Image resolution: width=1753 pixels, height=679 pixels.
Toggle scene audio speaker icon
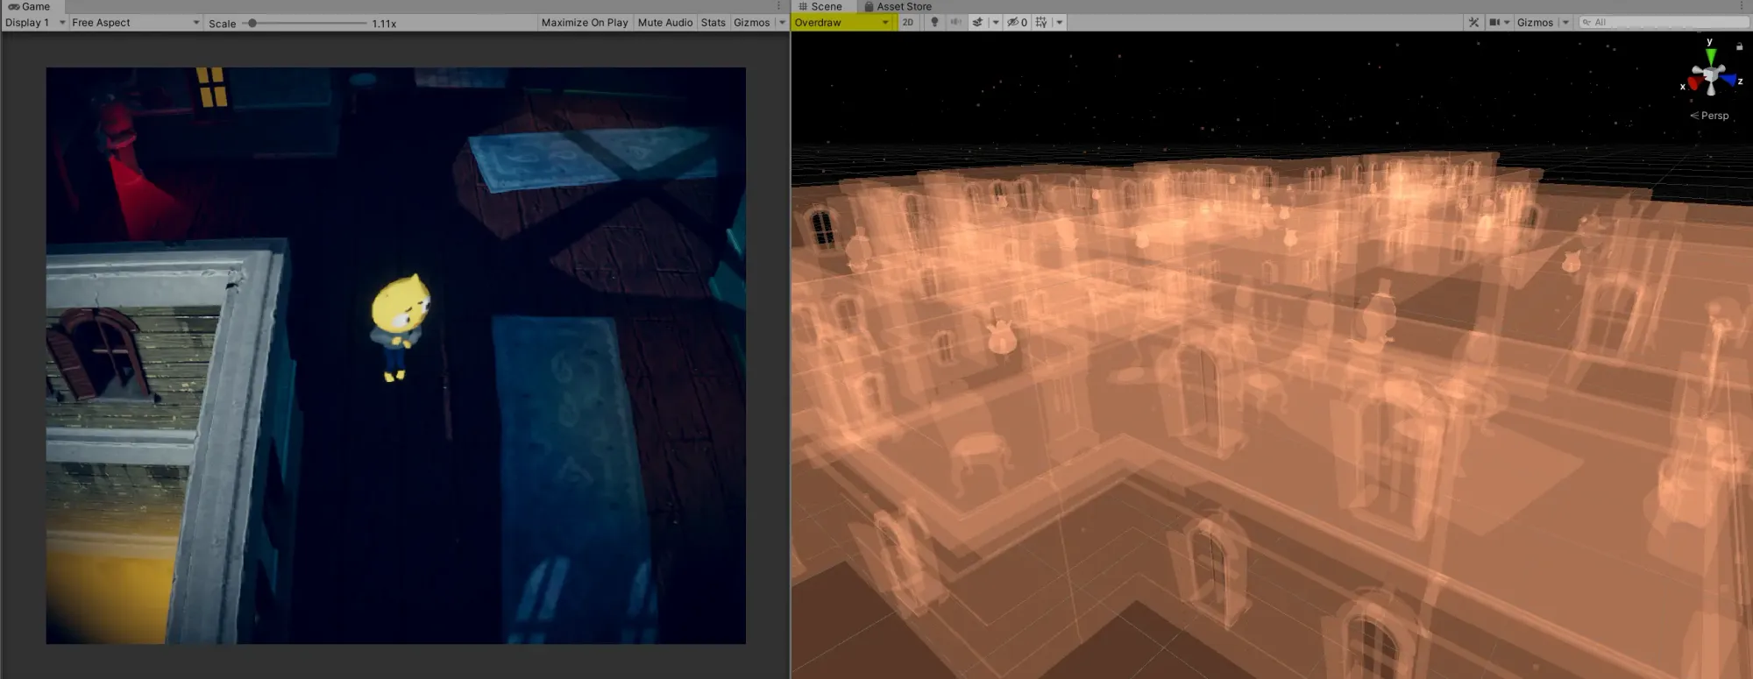(x=955, y=23)
